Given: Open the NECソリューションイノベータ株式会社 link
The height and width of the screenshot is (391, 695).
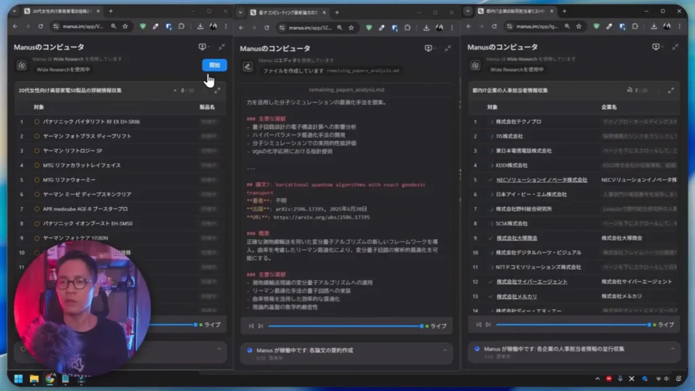Looking at the screenshot, I should pos(542,180).
